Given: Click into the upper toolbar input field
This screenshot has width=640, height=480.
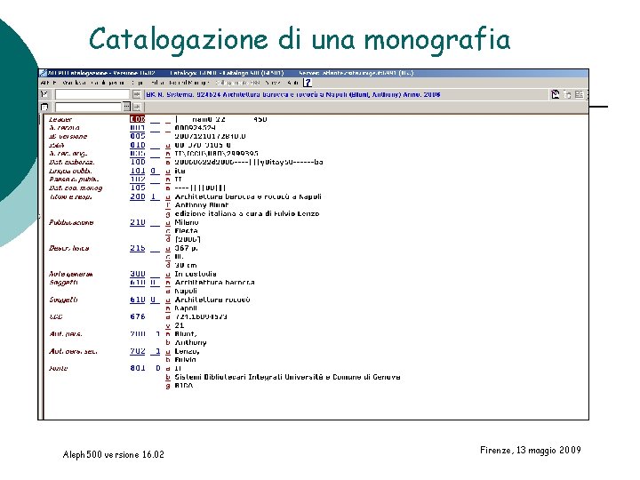Looking at the screenshot, I should 92,95.
